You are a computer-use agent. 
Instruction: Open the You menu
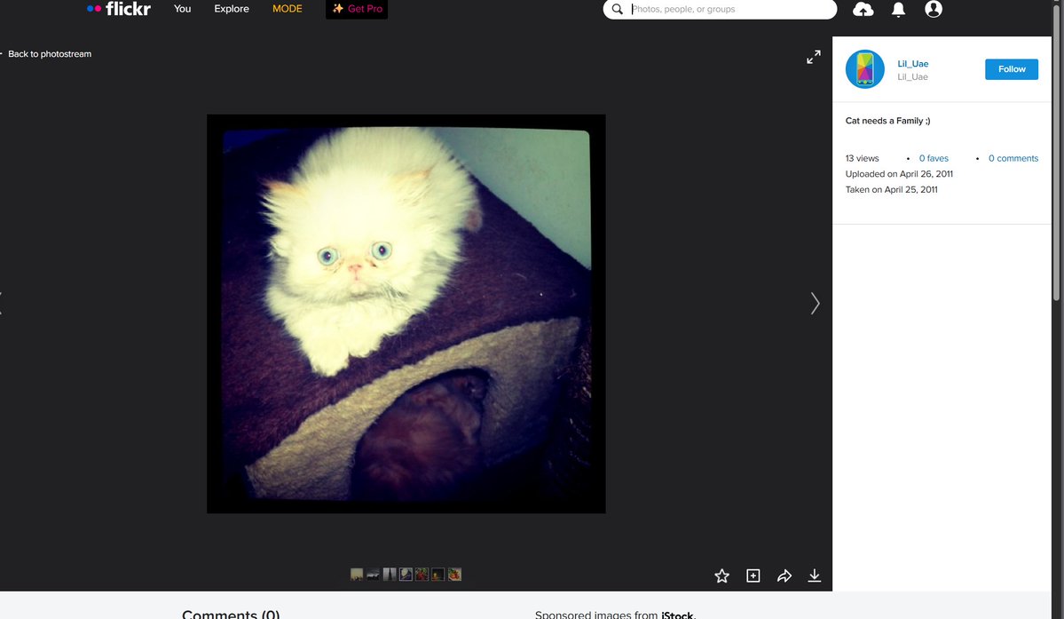[x=182, y=9]
